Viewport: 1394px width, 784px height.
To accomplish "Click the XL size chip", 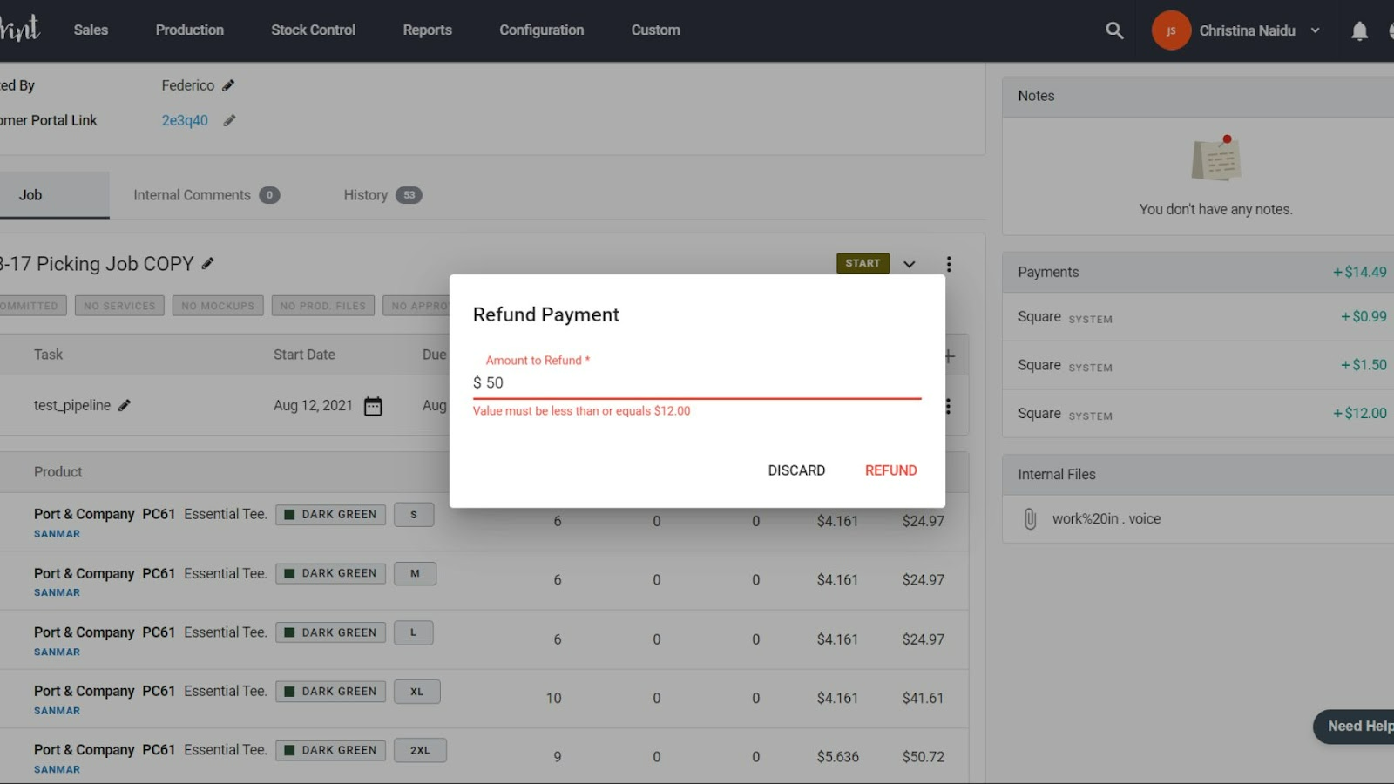I will 416,692.
